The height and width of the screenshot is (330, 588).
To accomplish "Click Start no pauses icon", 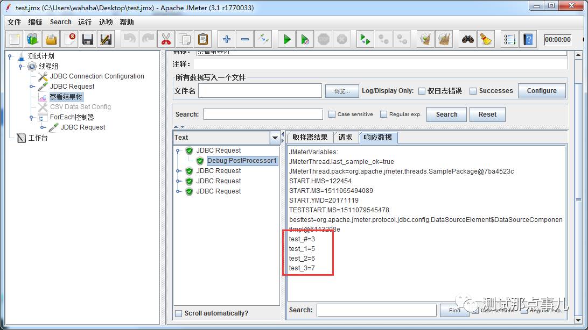I will pyautogui.click(x=305, y=39).
